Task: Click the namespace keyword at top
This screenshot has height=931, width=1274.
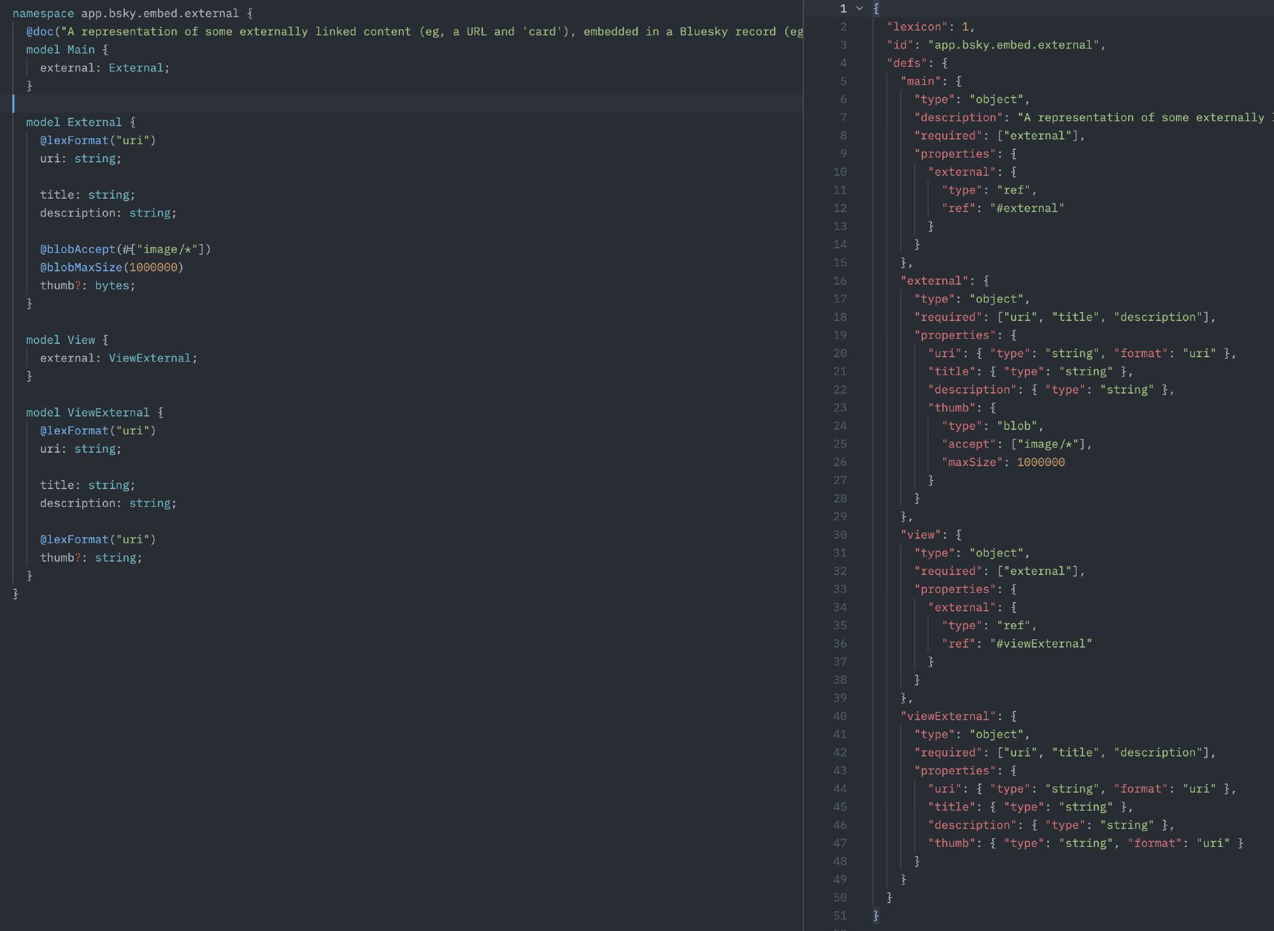Action: (43, 13)
